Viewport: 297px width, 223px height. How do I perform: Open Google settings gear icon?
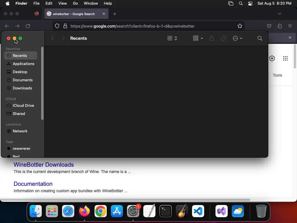(x=272, y=58)
